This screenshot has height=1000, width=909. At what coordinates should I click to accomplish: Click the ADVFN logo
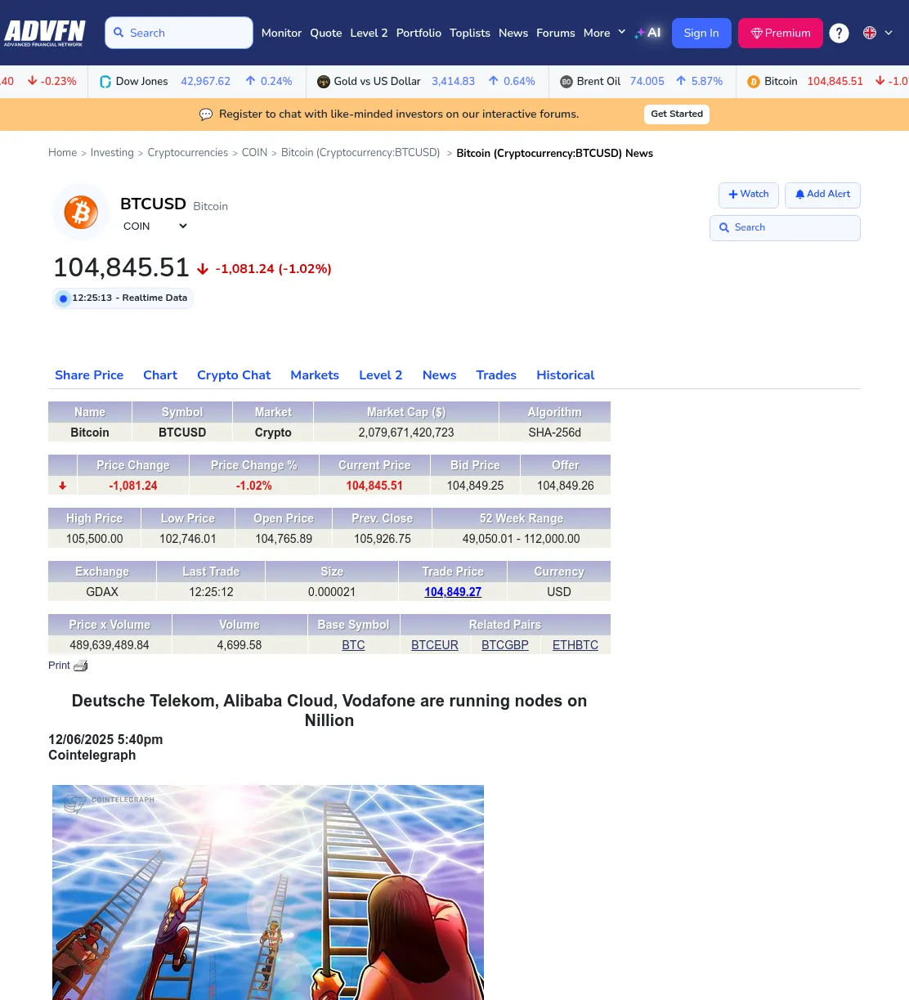point(45,33)
